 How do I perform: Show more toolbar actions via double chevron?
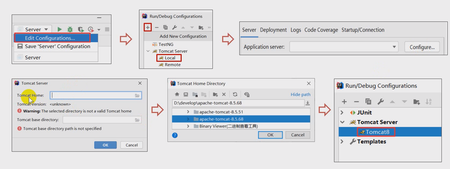209,27
